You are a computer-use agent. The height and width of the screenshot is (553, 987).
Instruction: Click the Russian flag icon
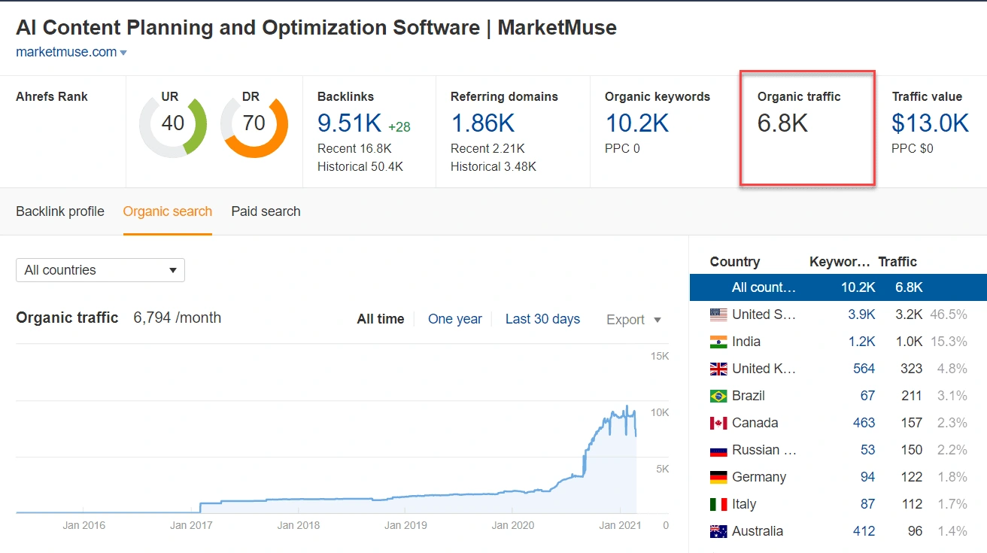(718, 450)
